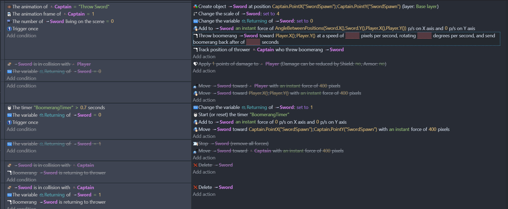Click Sword living on the scene value 0

[x=112, y=21]
